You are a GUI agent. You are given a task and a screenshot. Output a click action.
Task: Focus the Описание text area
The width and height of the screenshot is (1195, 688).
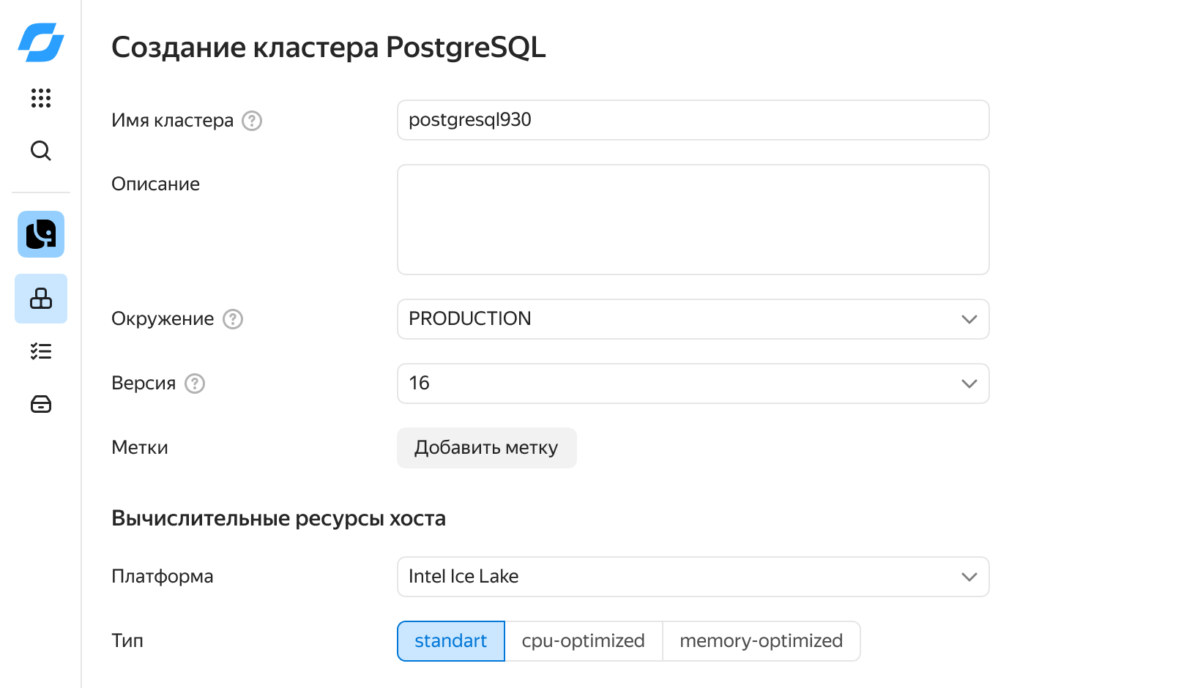click(x=693, y=220)
